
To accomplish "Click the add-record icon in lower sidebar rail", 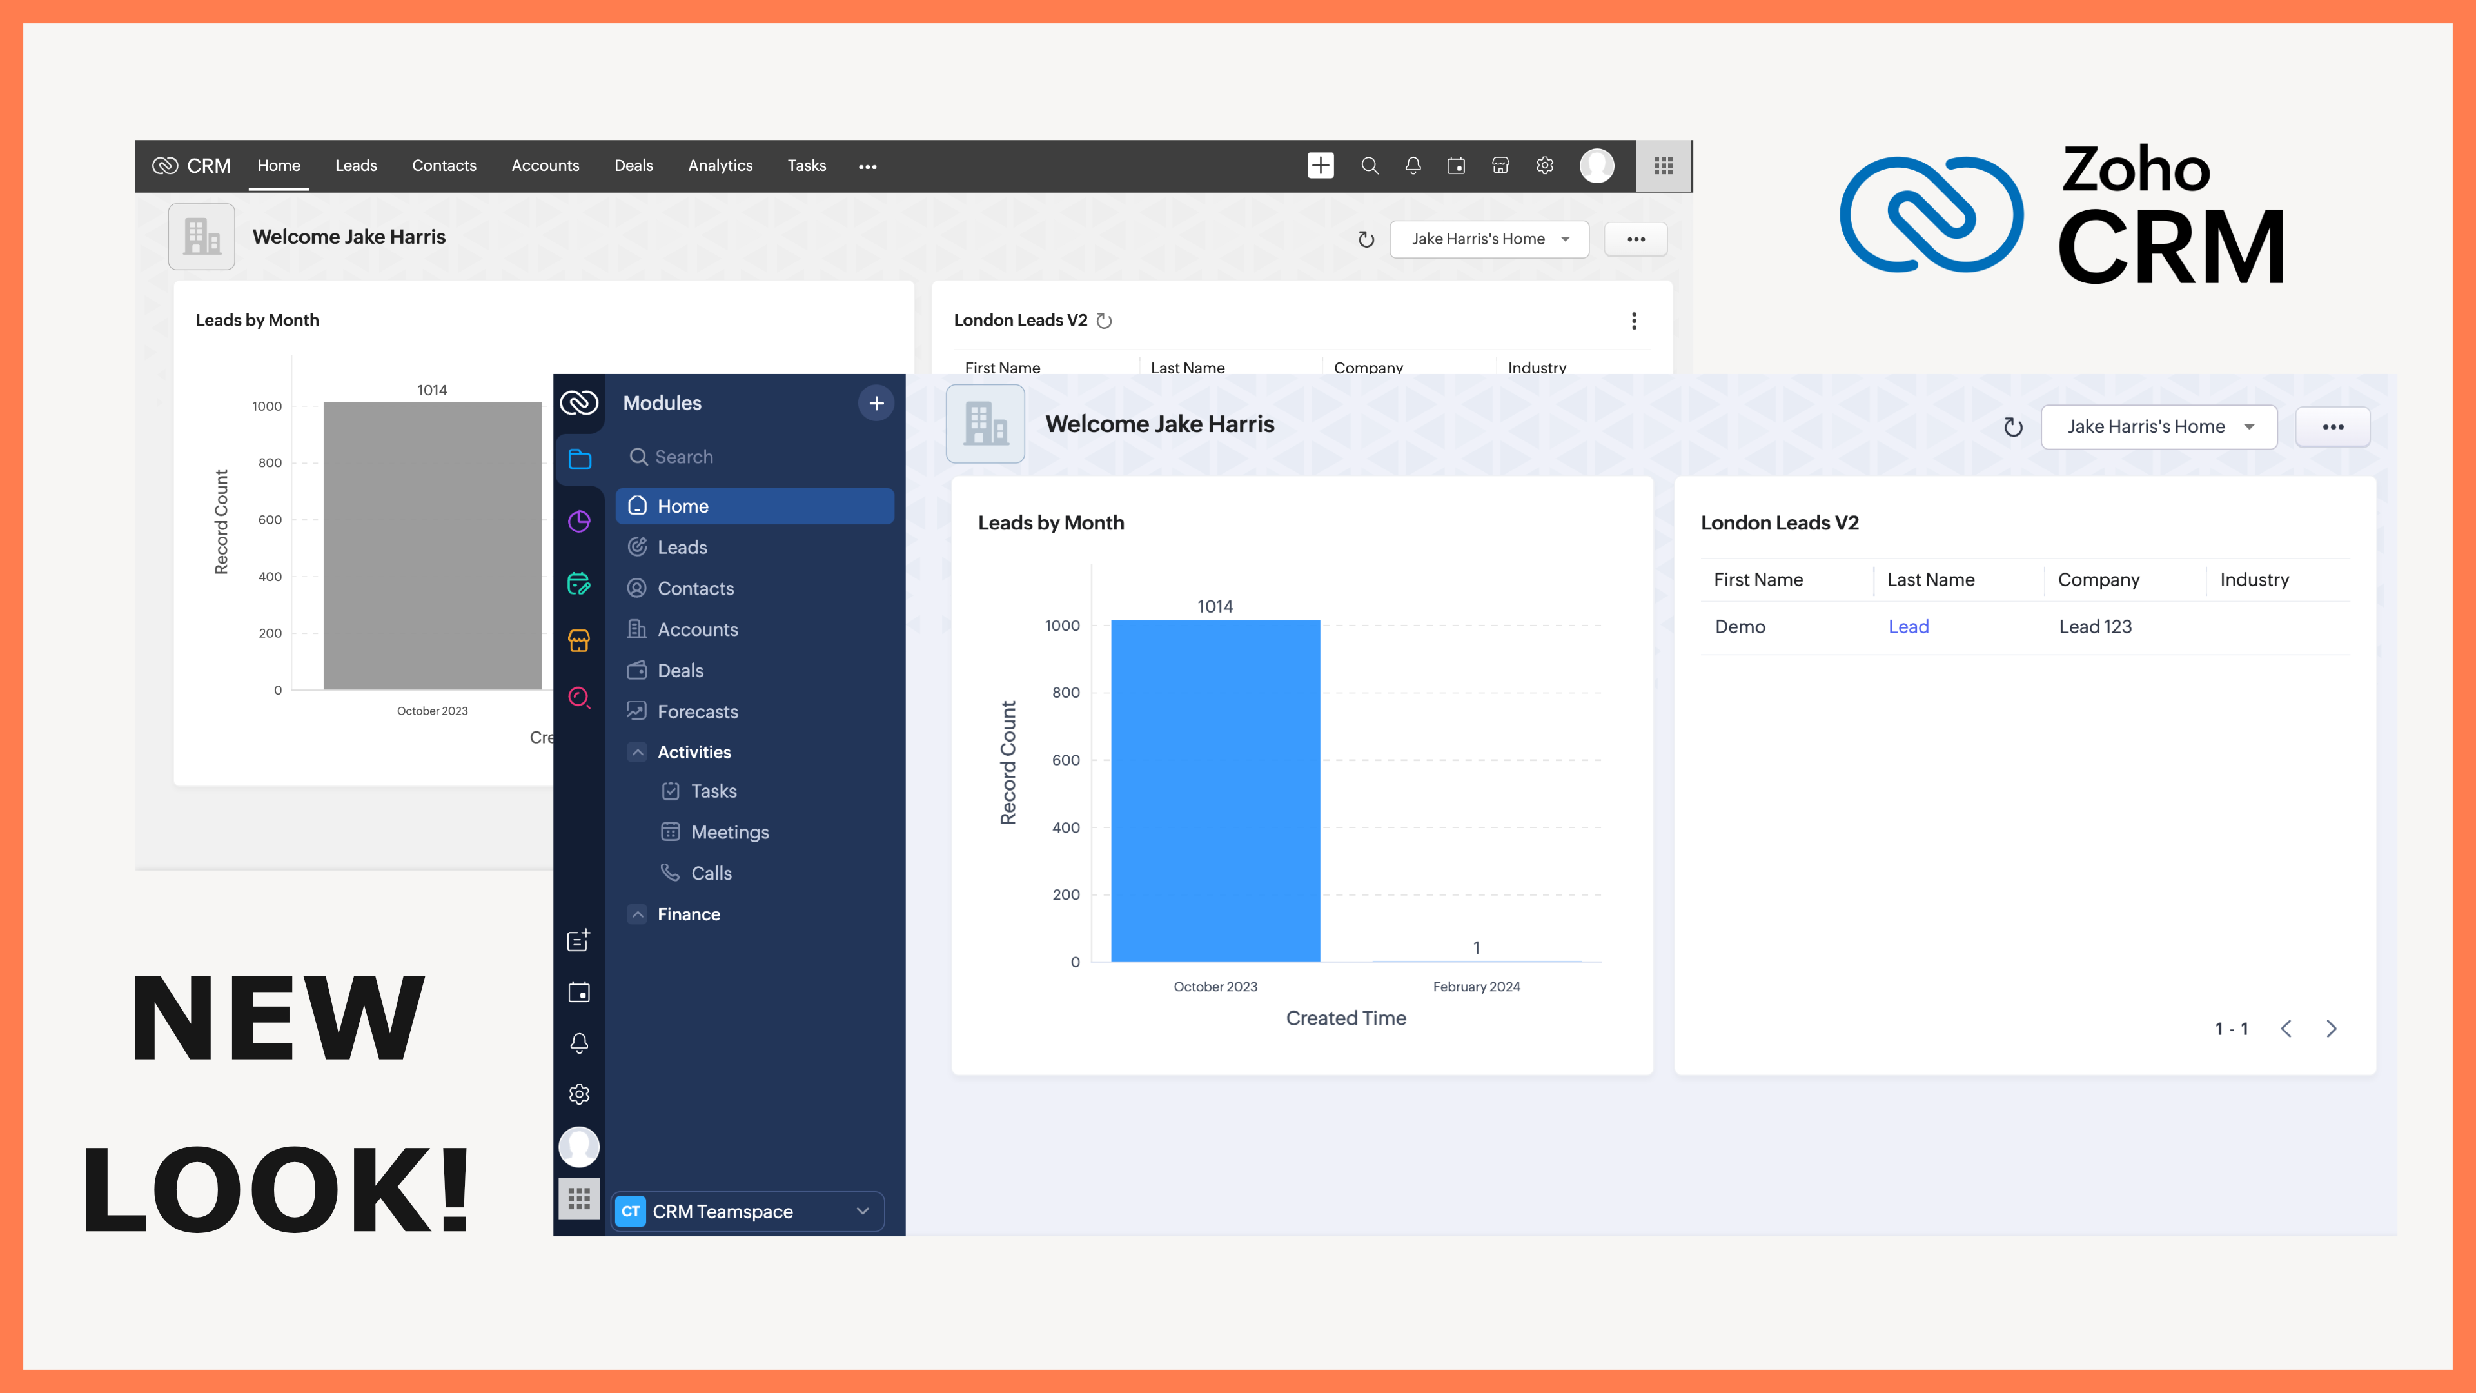I will pos(578,940).
